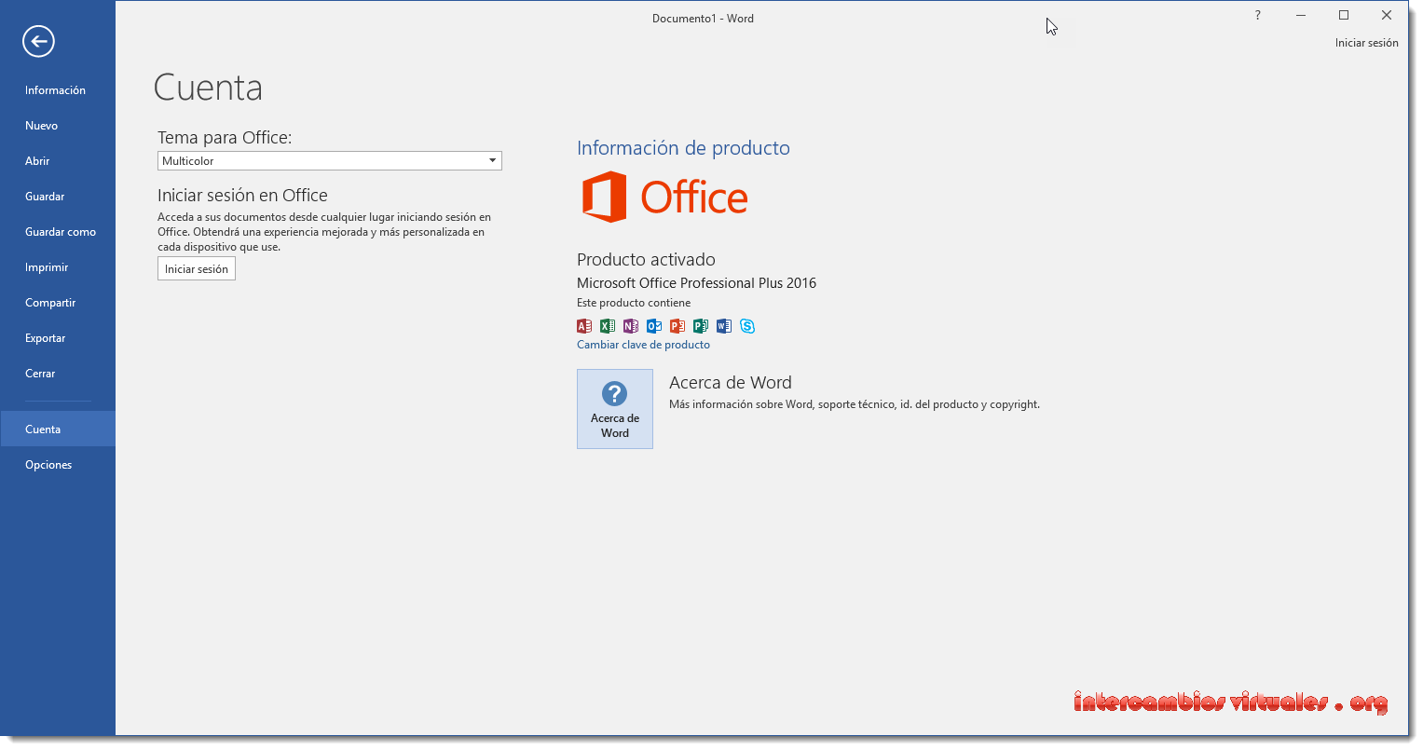Select Exportar in the sidebar

(x=58, y=338)
